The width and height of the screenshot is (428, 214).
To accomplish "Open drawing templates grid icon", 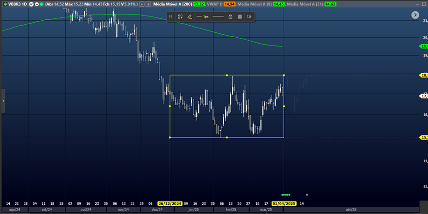I will point(180,16).
